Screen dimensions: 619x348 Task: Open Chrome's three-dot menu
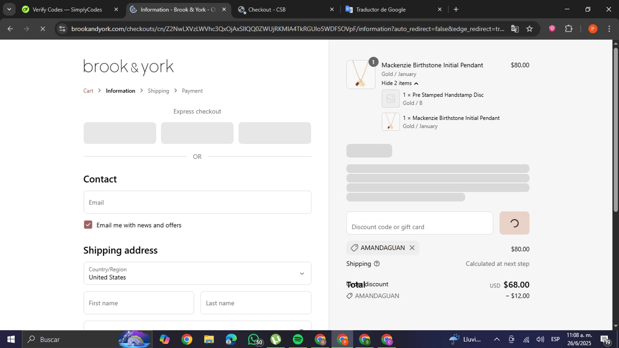[x=609, y=29]
